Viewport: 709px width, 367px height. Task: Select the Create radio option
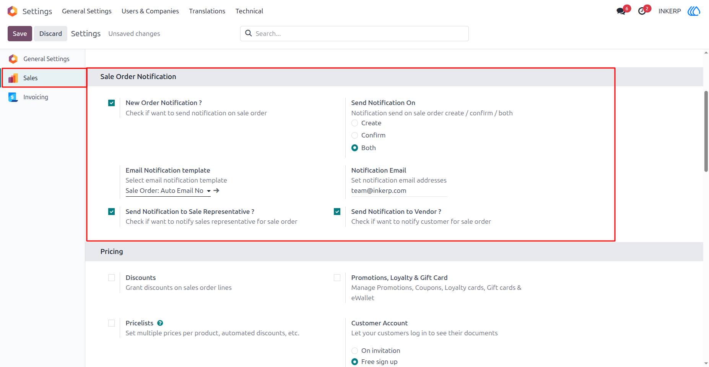[x=355, y=123]
